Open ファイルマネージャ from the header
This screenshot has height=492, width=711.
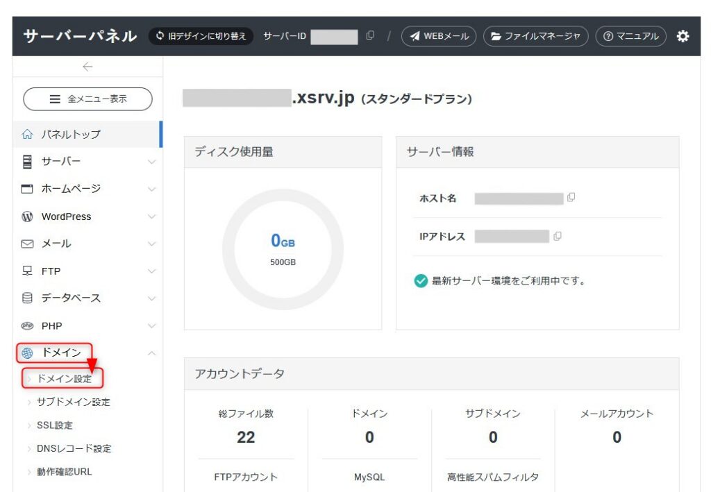point(535,36)
